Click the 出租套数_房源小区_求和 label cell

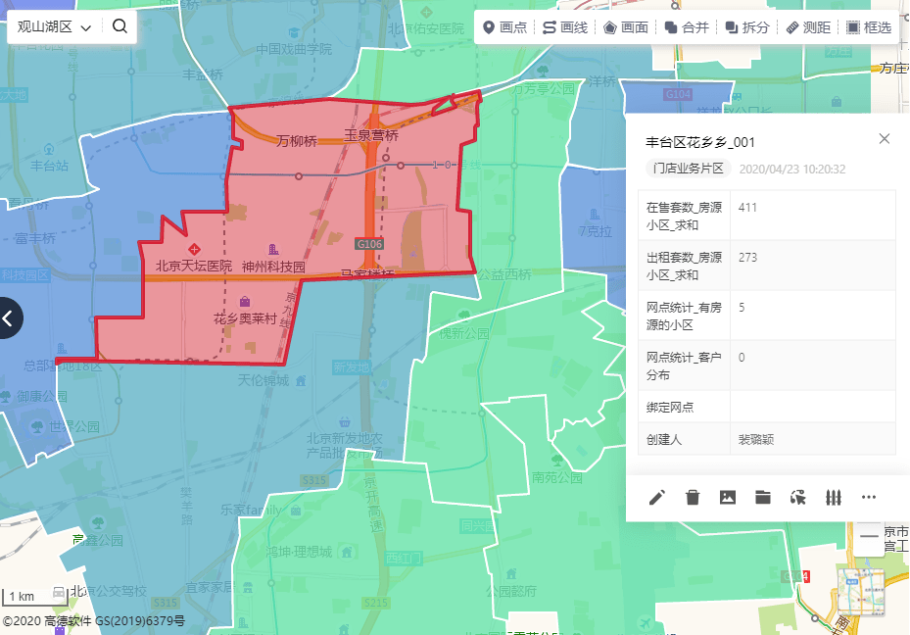[685, 266]
